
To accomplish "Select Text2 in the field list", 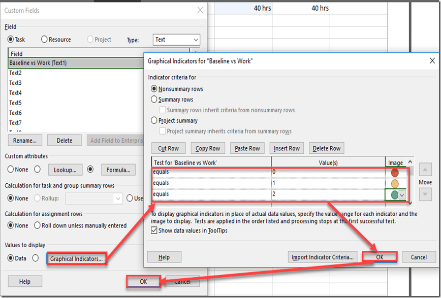I will coord(15,73).
